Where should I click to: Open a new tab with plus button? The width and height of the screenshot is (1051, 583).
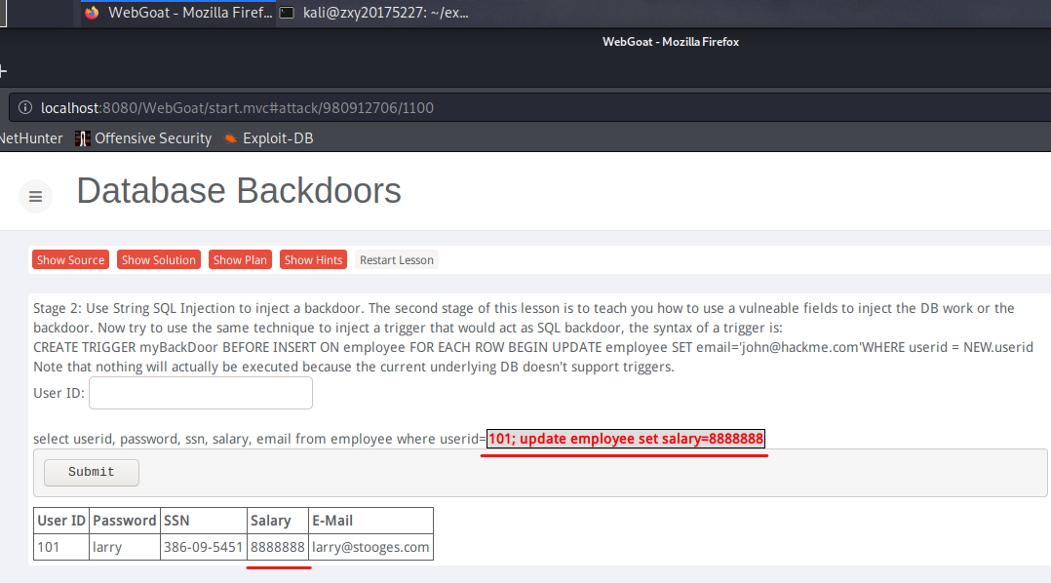(x=3, y=70)
